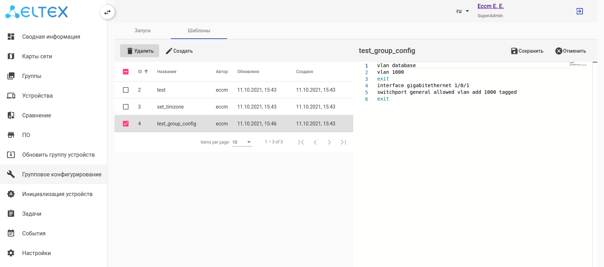The image size is (604, 267).
Task: Open the ru language dropdown
Action: pyautogui.click(x=462, y=11)
